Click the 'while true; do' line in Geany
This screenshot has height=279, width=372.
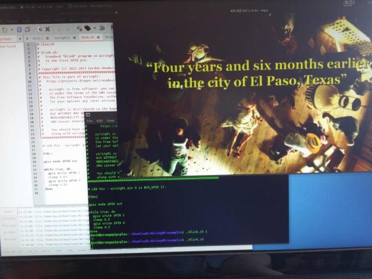[x=57, y=169]
